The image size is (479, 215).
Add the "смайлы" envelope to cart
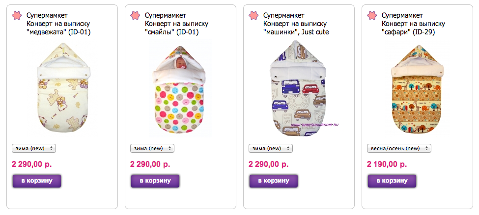[x=155, y=181]
